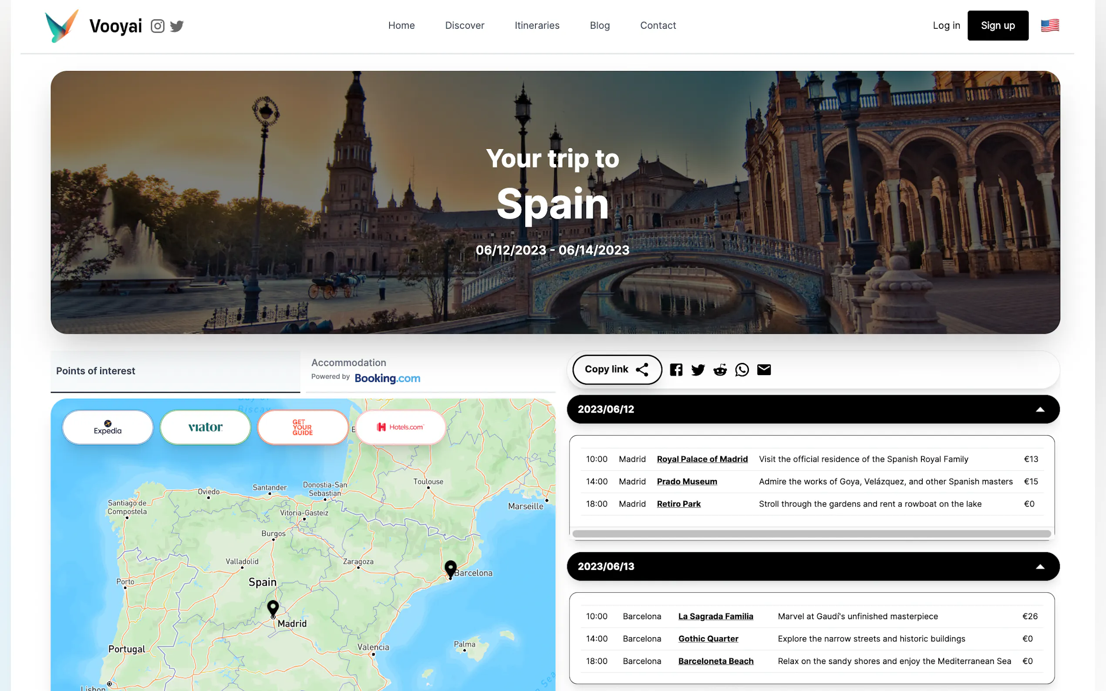Click the Viator partner badge

click(205, 427)
